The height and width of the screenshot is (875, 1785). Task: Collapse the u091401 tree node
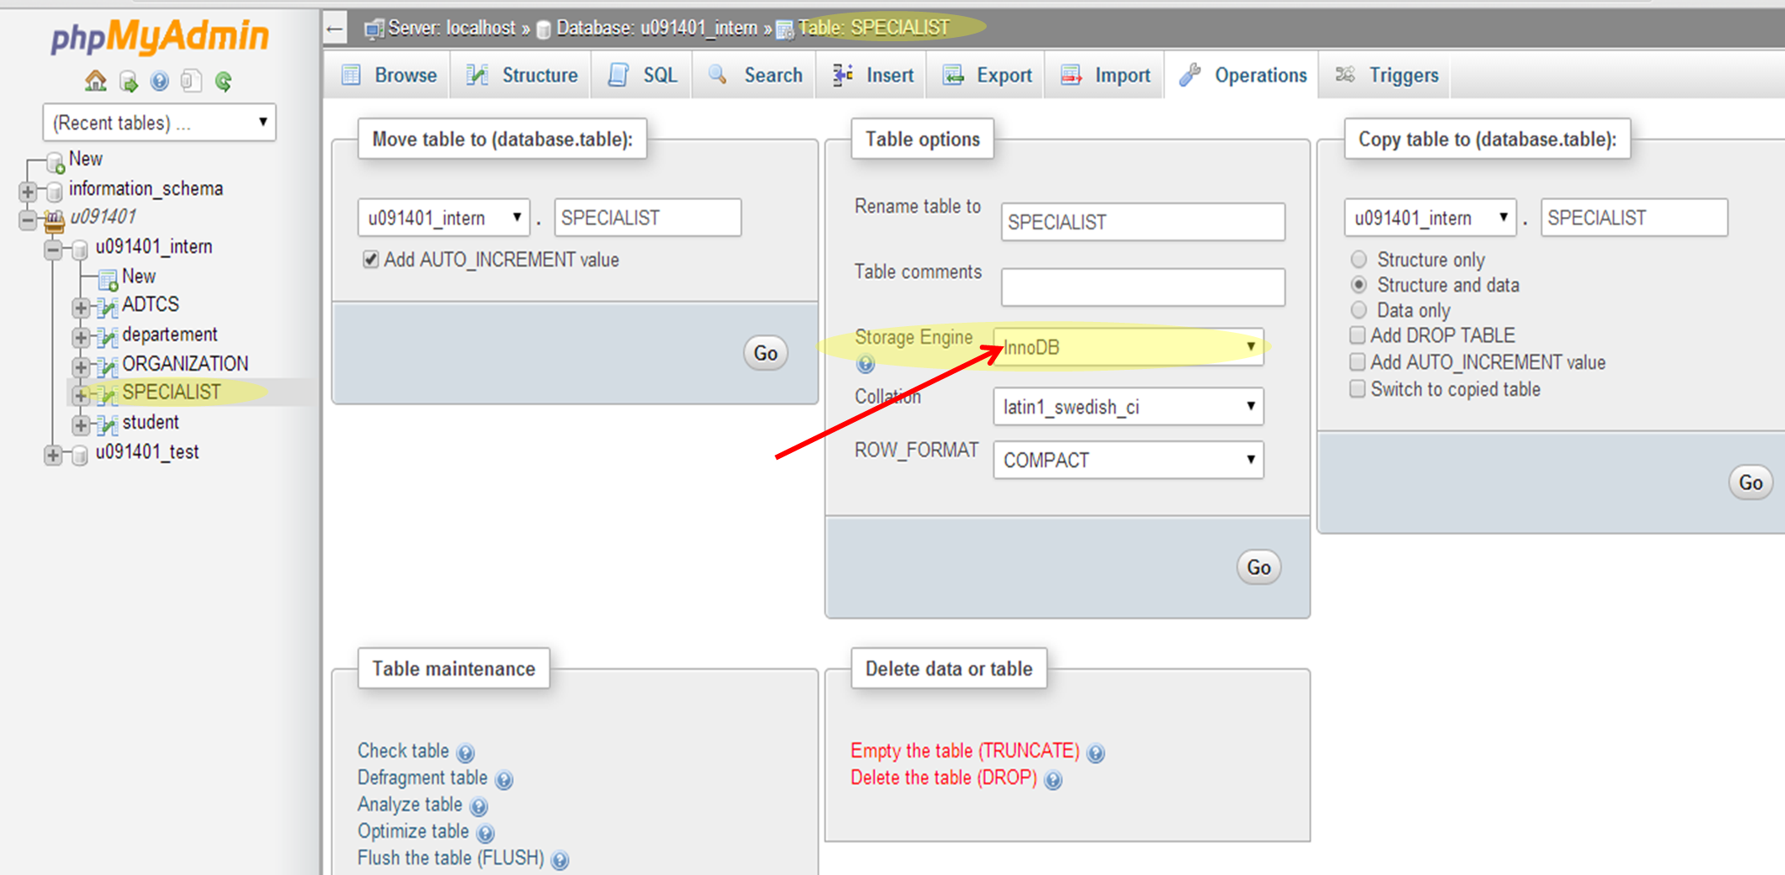(x=27, y=220)
